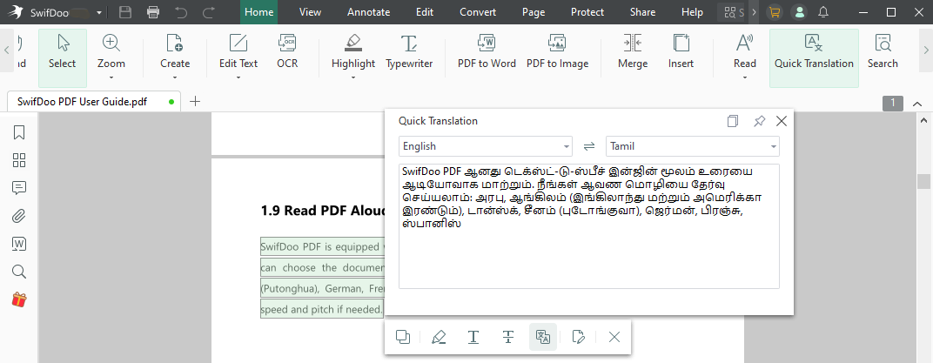Viewport: 933px width, 363px height.
Task: Open the Share tab
Action: 642,12
